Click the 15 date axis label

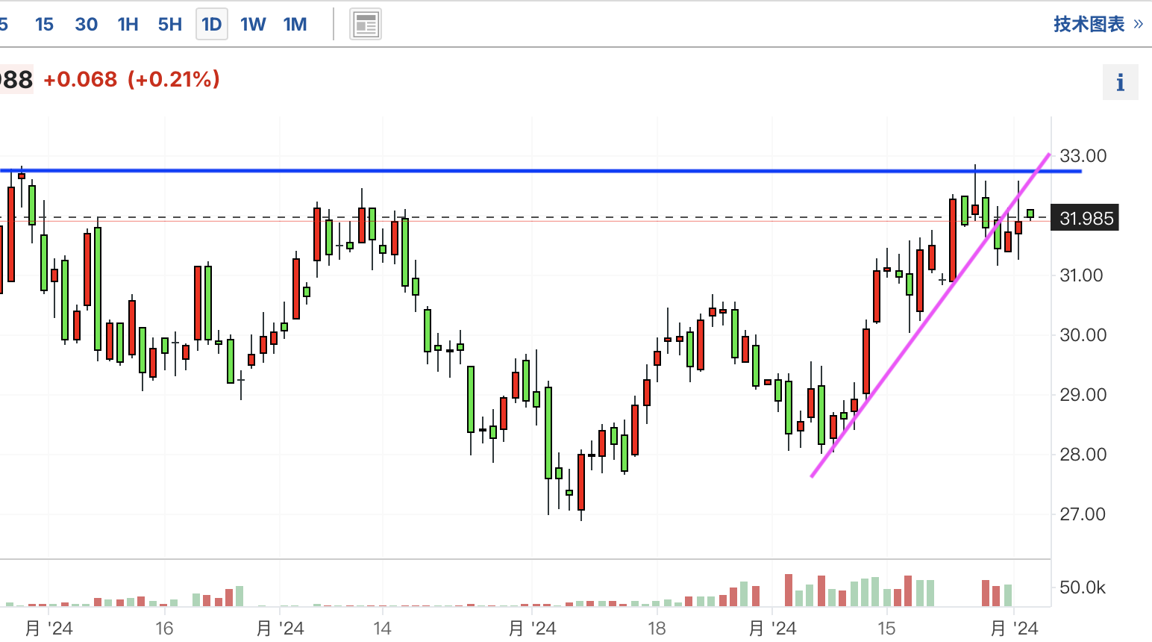coord(886,629)
